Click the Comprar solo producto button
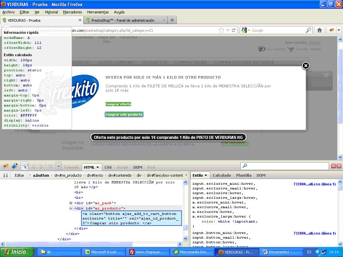The width and height of the screenshot is (343, 257). [x=124, y=114]
